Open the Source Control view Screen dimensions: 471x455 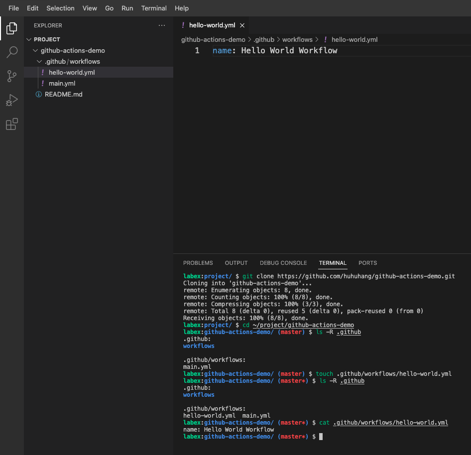pos(12,76)
